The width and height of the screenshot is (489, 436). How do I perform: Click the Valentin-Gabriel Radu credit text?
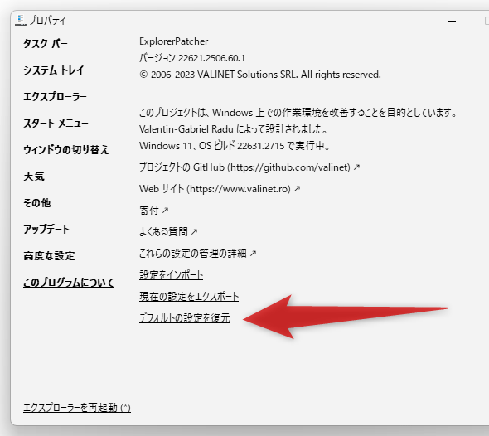click(233, 129)
